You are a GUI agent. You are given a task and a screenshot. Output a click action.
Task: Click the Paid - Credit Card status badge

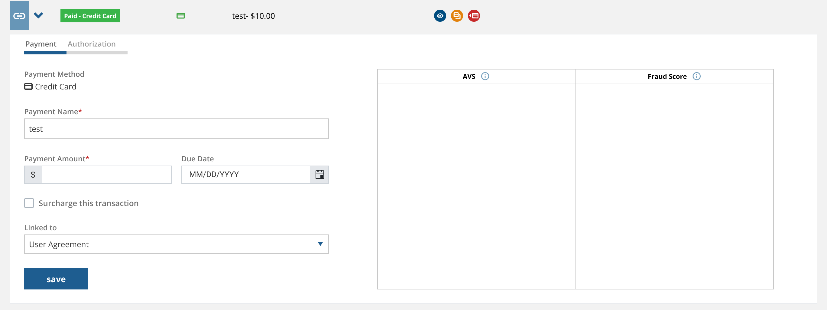[x=90, y=16]
